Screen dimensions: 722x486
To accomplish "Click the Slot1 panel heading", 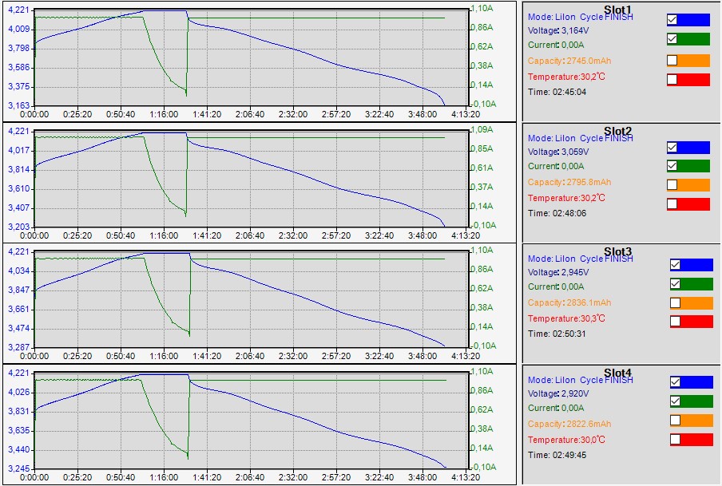I will [617, 10].
